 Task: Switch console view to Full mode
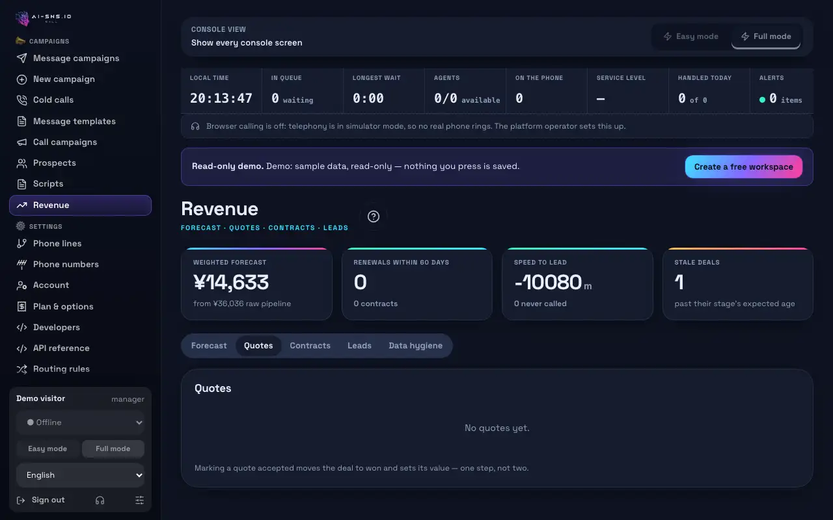coord(766,36)
